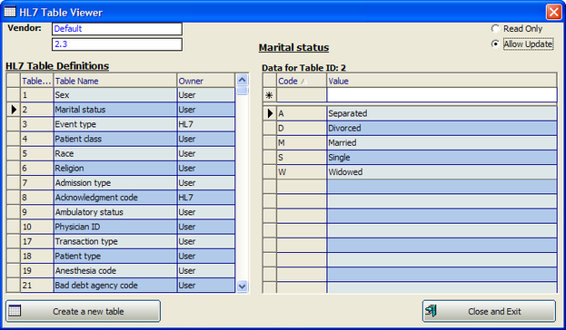The image size is (566, 330).
Task: Close the HL7 Table Viewer window
Action: pos(553,13)
